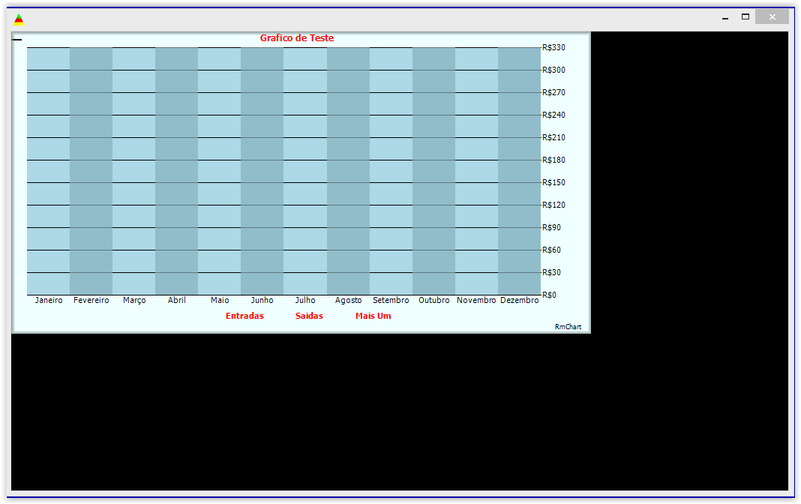The width and height of the screenshot is (801, 504).
Task: Click the Maio axis label
Action: (x=220, y=300)
